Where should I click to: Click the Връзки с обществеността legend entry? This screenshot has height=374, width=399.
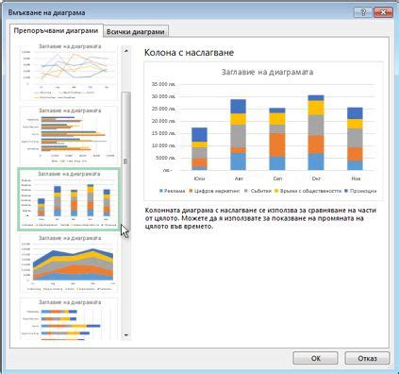308,191
